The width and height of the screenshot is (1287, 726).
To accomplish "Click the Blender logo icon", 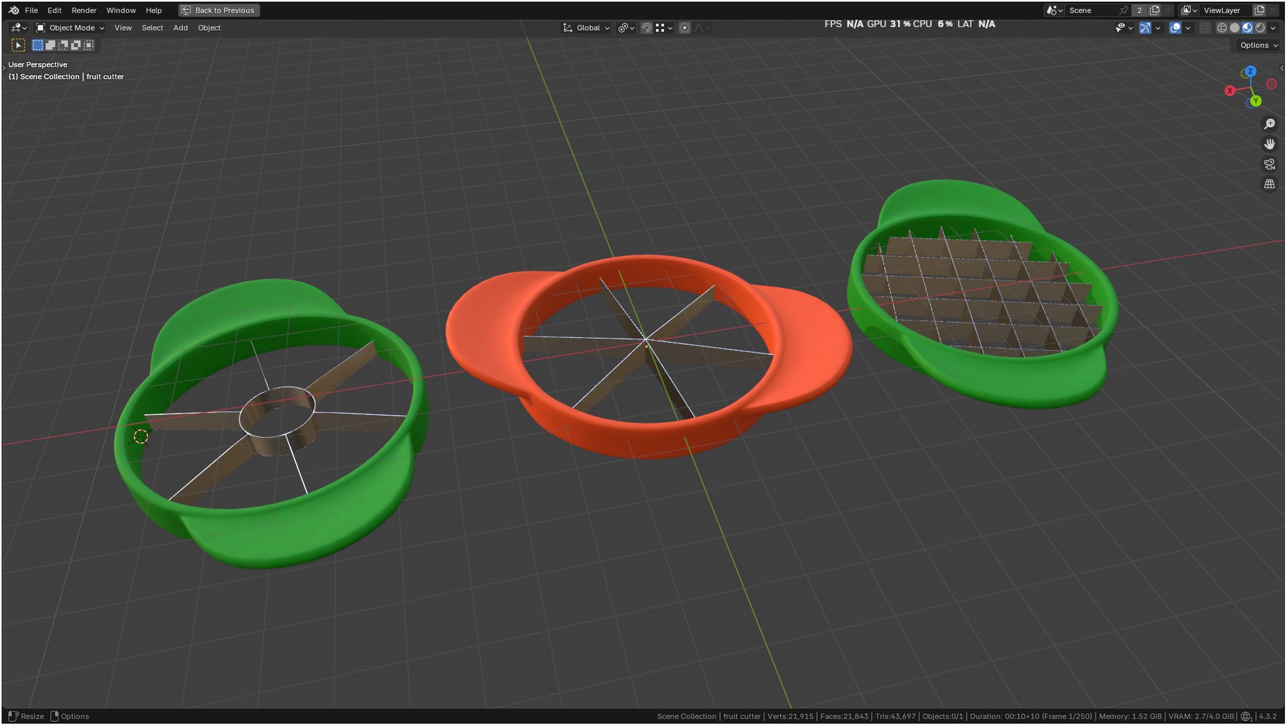I will pyautogui.click(x=13, y=10).
